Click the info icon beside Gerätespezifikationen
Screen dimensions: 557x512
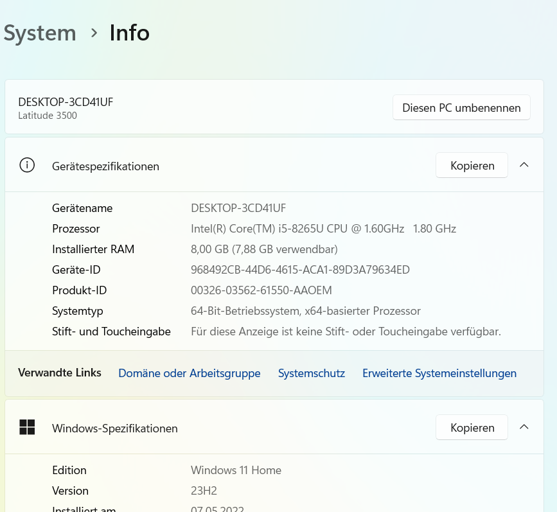[x=27, y=165]
